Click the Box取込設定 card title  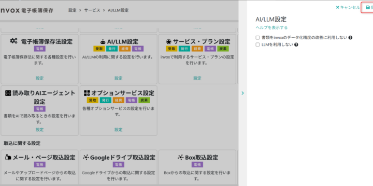point(202,157)
